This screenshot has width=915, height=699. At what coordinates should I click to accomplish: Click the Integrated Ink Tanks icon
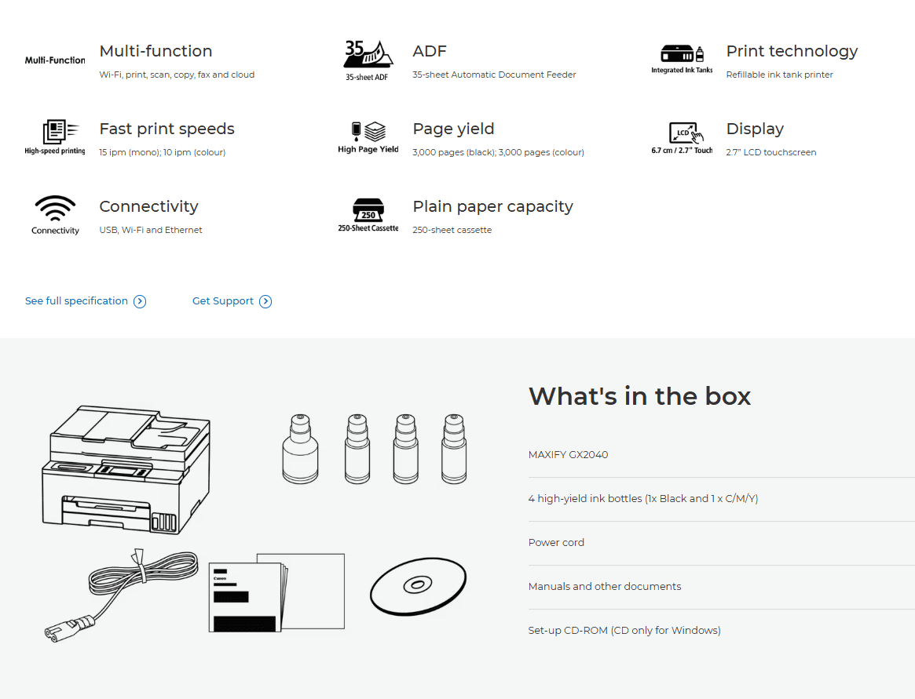coord(682,60)
